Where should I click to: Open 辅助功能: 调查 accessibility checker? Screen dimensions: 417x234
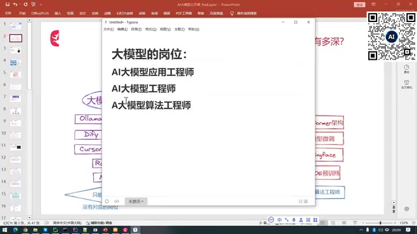[99, 223]
